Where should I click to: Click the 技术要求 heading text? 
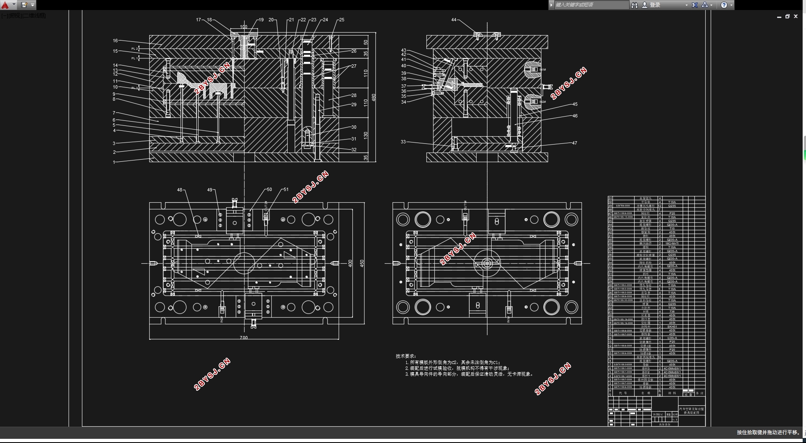click(x=406, y=356)
